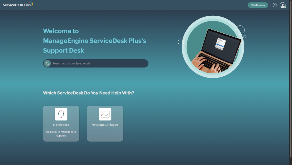Select the 'Helpdesk to manage all IT support' description
The width and height of the screenshot is (292, 165).
61,134
